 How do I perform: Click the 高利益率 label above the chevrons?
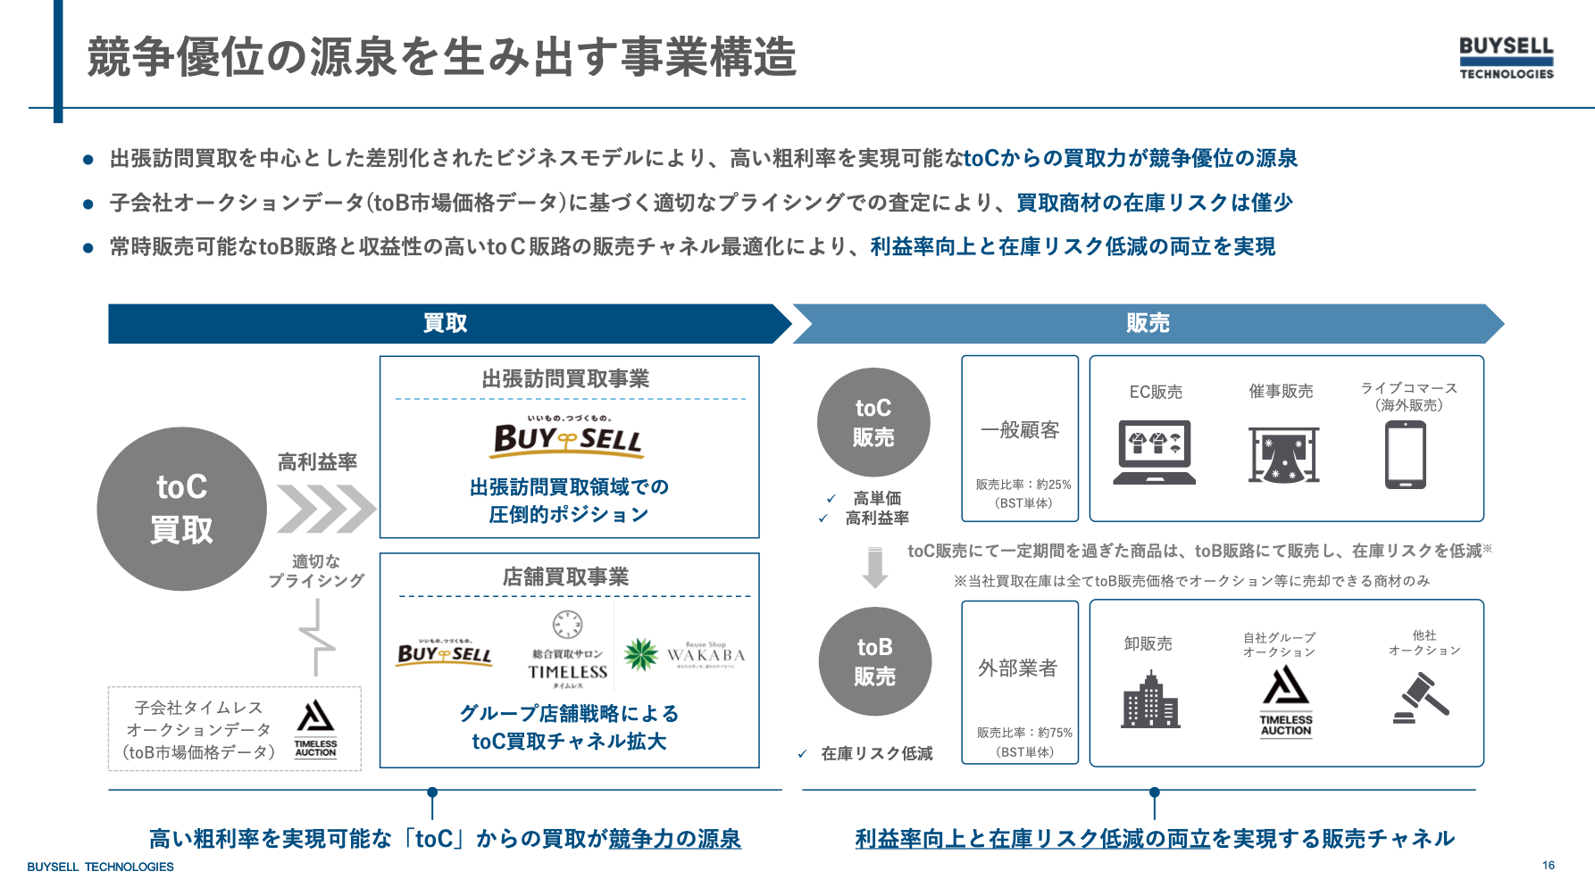[317, 461]
